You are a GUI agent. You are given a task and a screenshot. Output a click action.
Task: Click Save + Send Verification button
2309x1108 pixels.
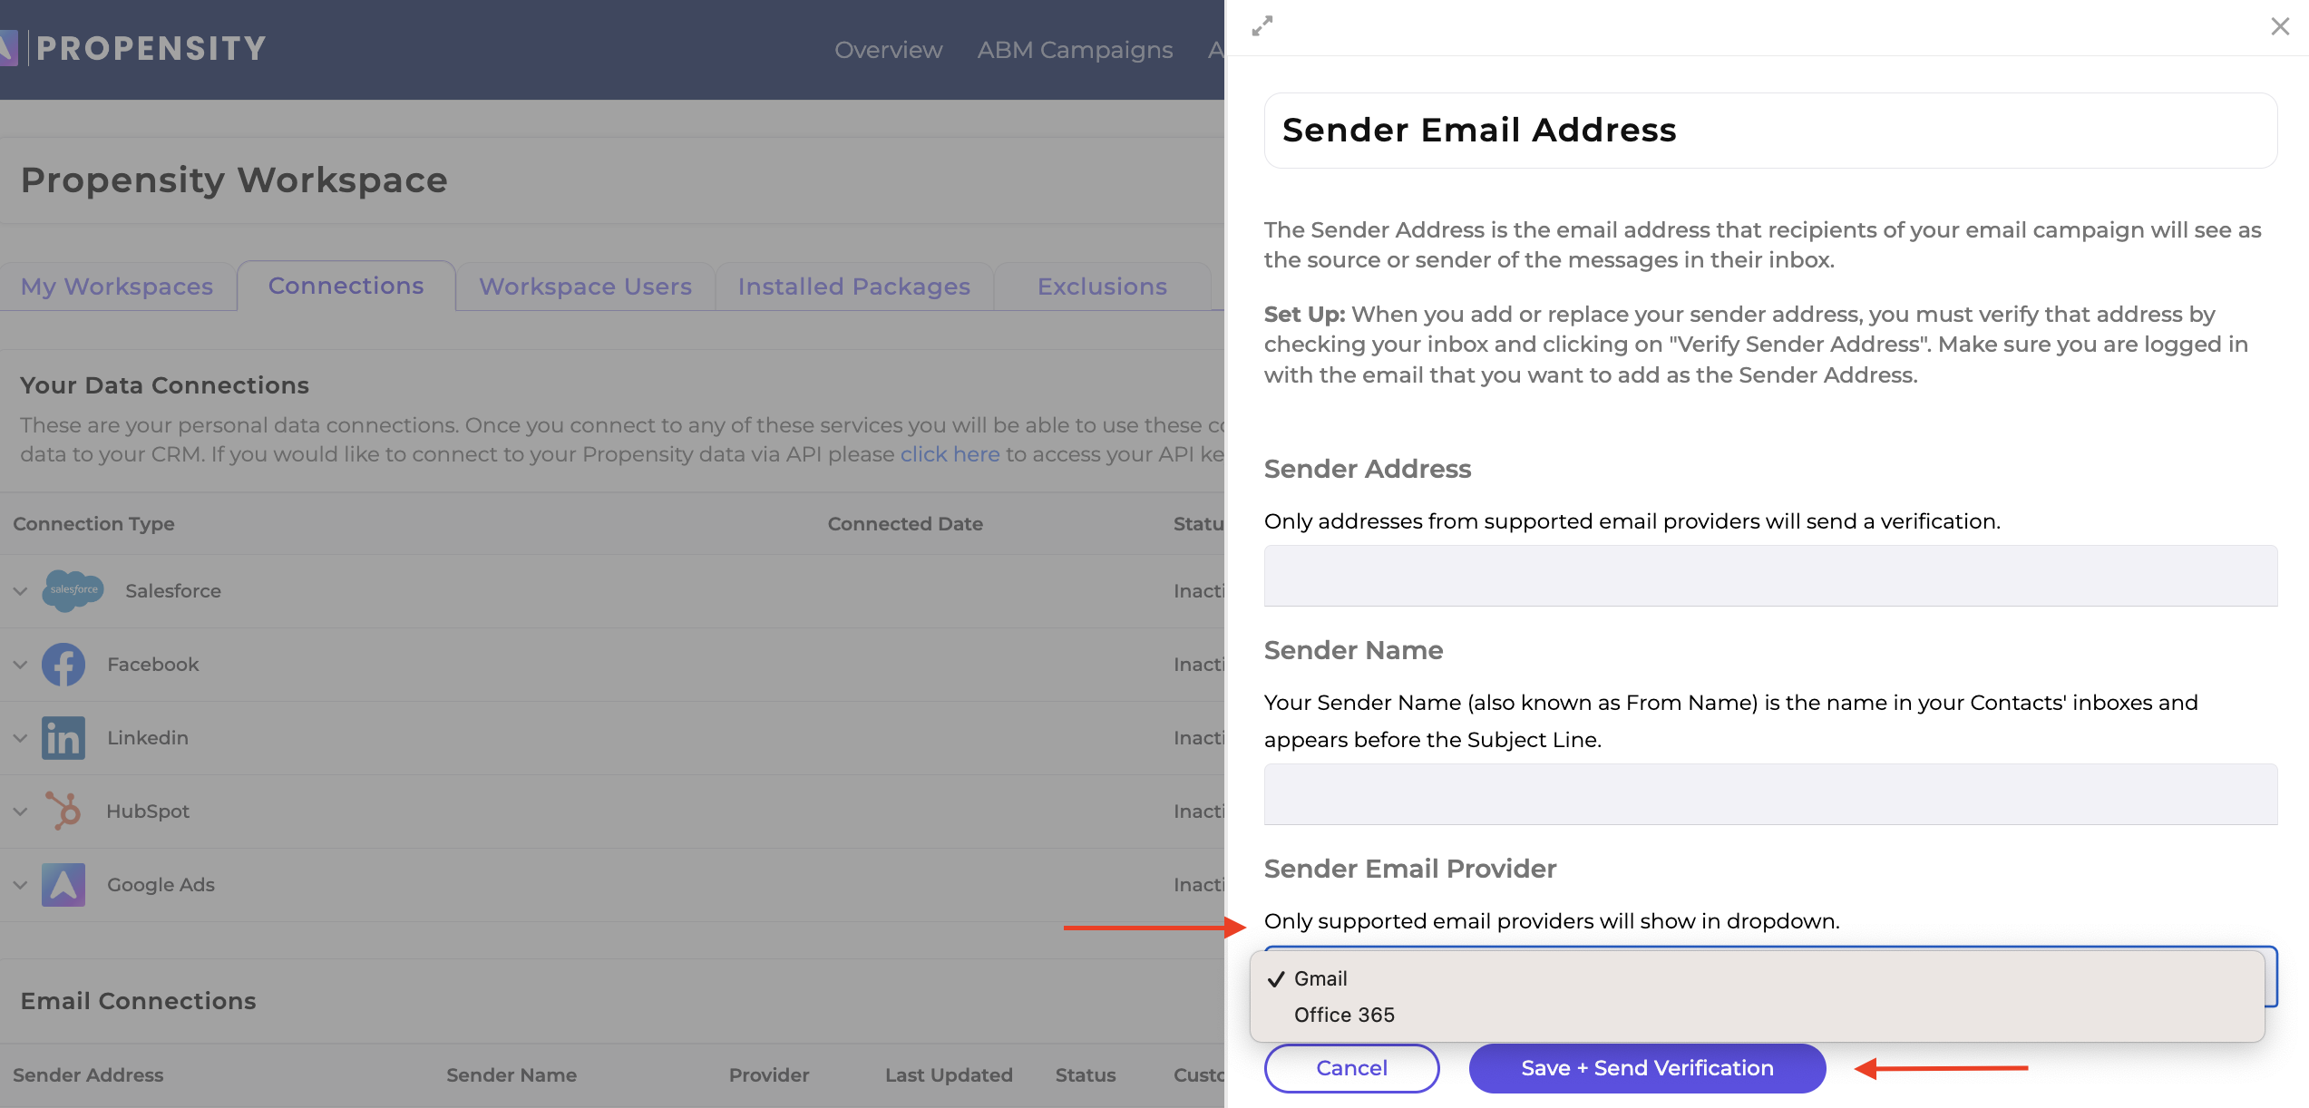(1647, 1068)
